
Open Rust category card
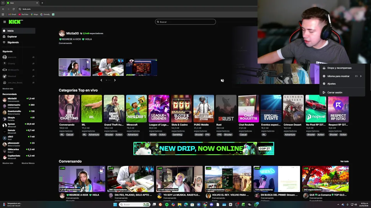226,109
